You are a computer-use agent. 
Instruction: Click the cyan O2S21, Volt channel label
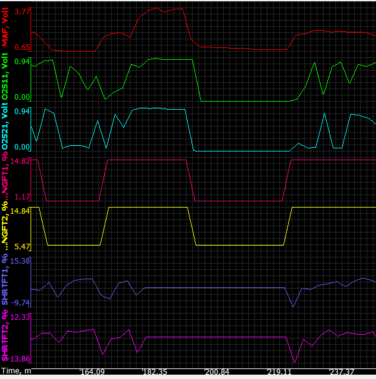point(5,128)
